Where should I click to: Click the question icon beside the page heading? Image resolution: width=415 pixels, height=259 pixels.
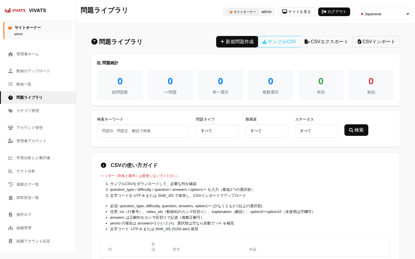point(94,41)
